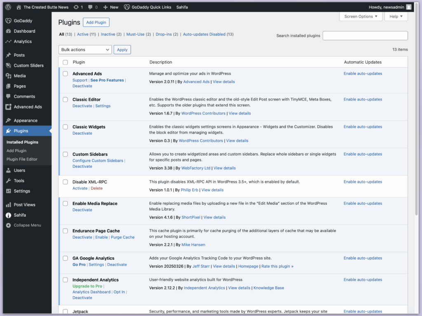The width and height of the screenshot is (422, 316).
Task: Open Plugin File Editor submenu item
Action: tap(22, 159)
